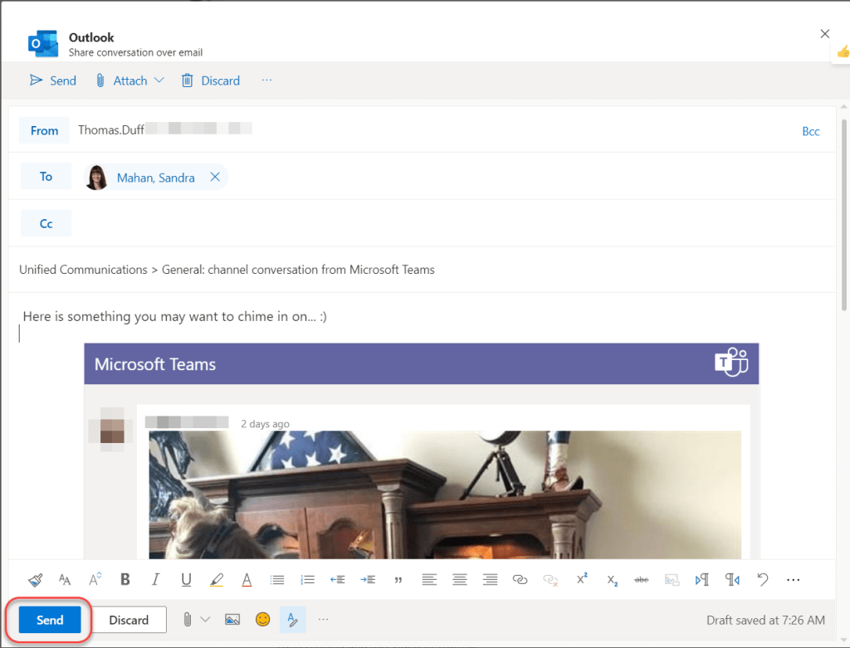Open the text highlight color tool
This screenshot has height=648, width=850.
[217, 579]
